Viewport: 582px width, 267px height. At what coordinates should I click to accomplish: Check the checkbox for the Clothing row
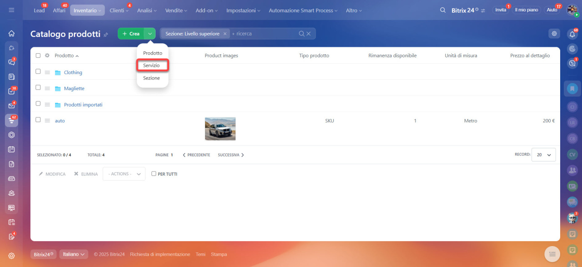click(x=38, y=72)
